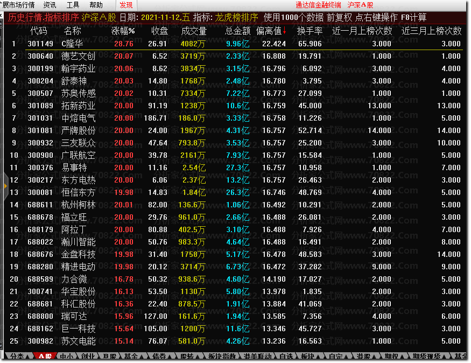Sort by the 近一月上榜次数 column header
471x363 pixels.
(x=362, y=31)
